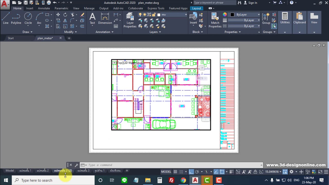The height and width of the screenshot is (185, 329).
Task: Open Layer Properties manager
Action: [x=130, y=21]
